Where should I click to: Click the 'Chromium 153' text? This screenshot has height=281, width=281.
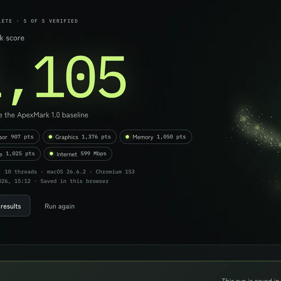tap(115, 172)
